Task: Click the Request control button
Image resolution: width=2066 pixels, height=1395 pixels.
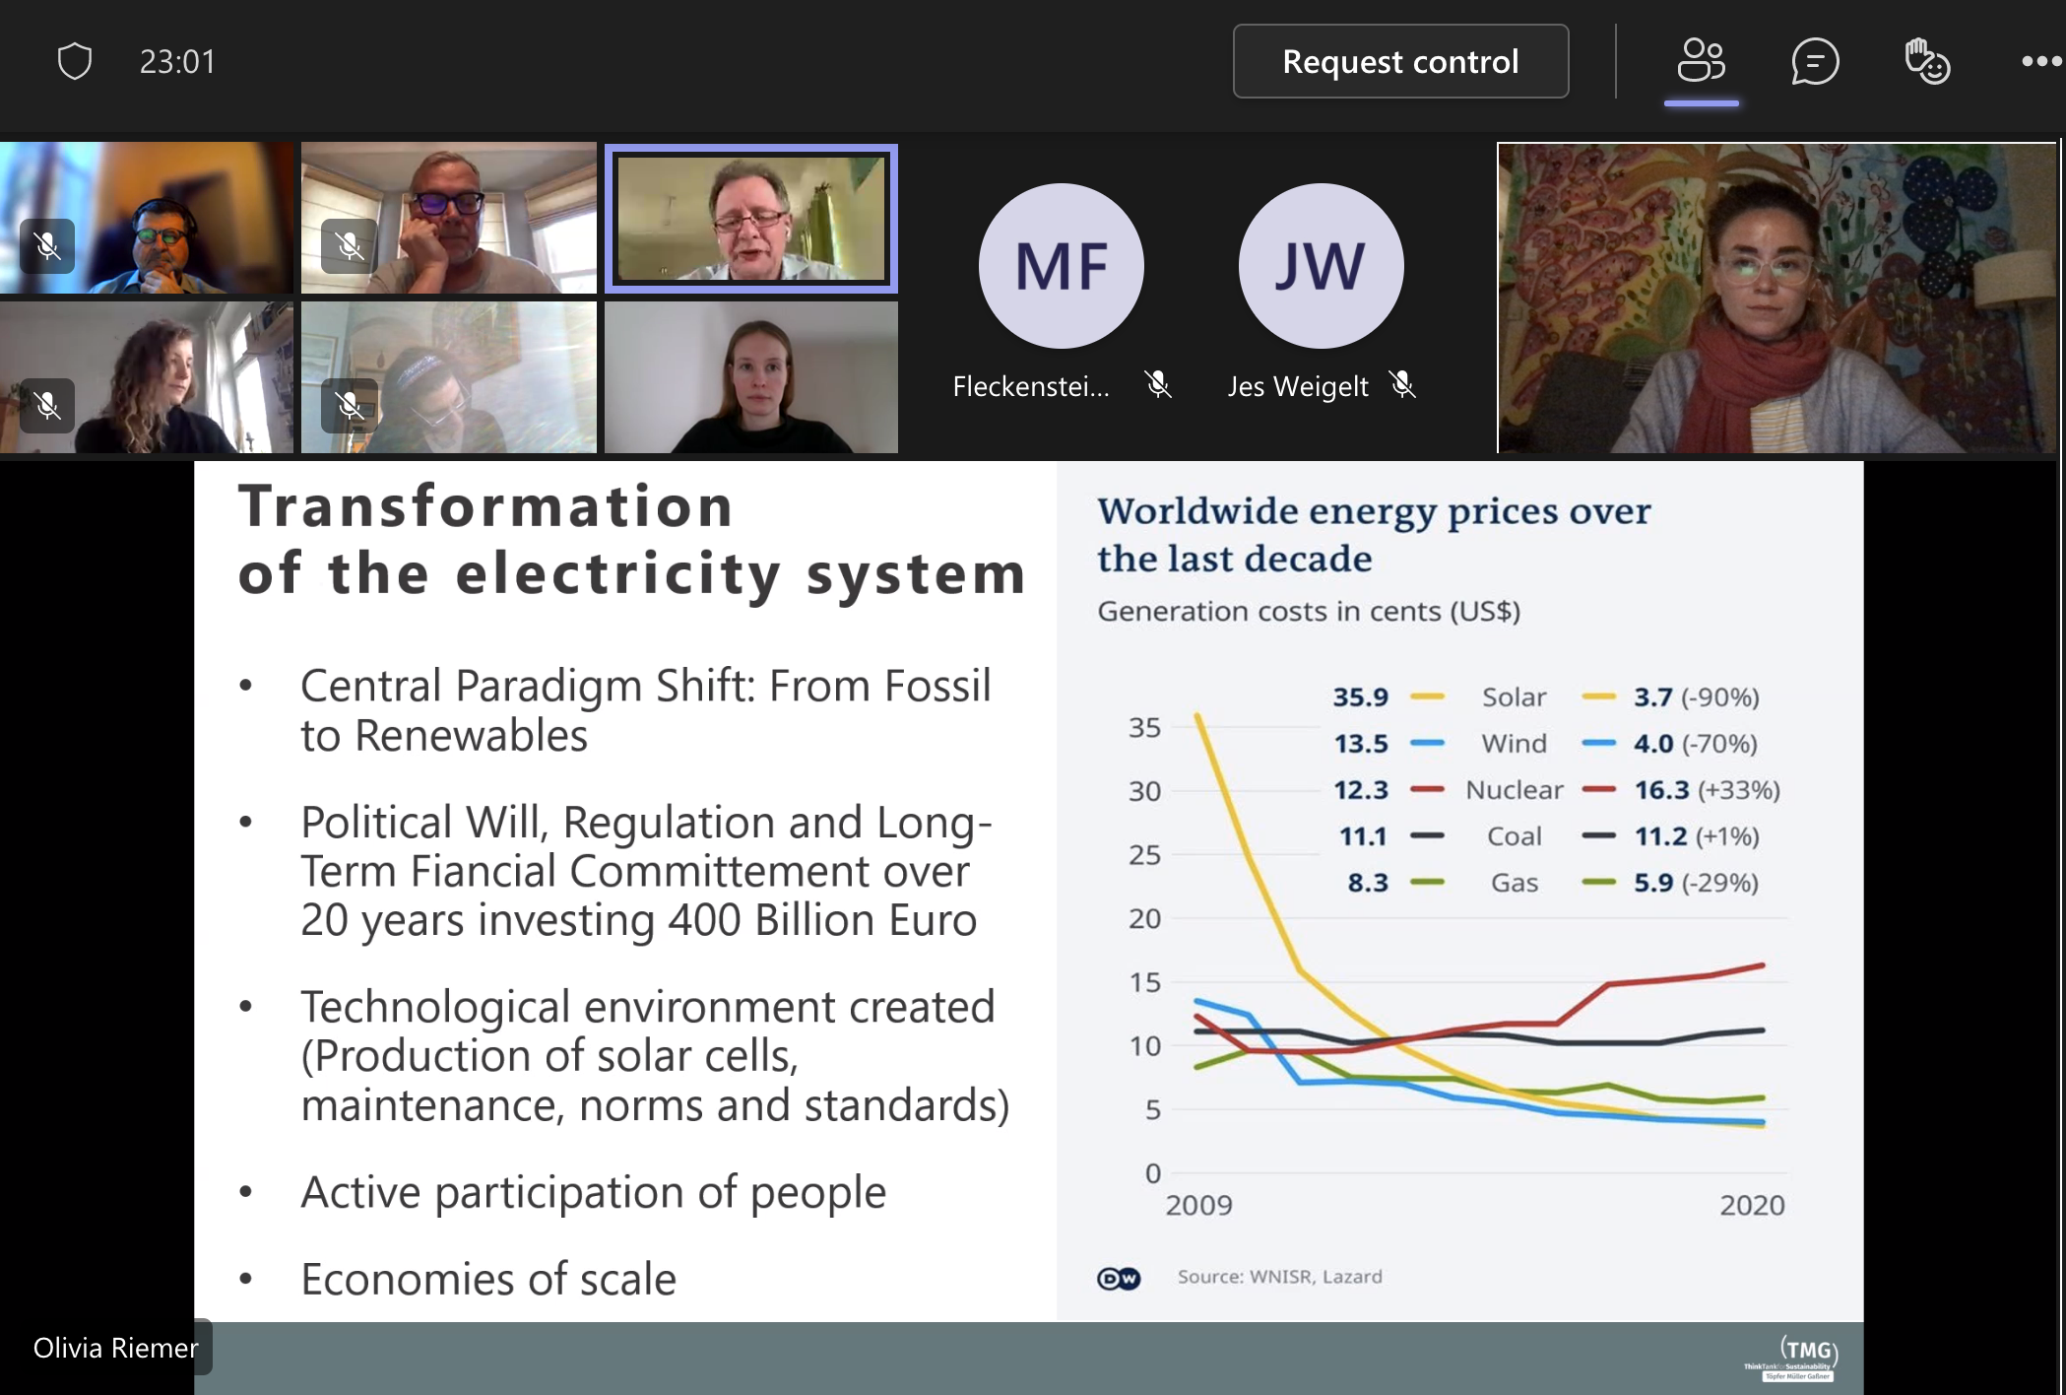Action: pyautogui.click(x=1399, y=61)
